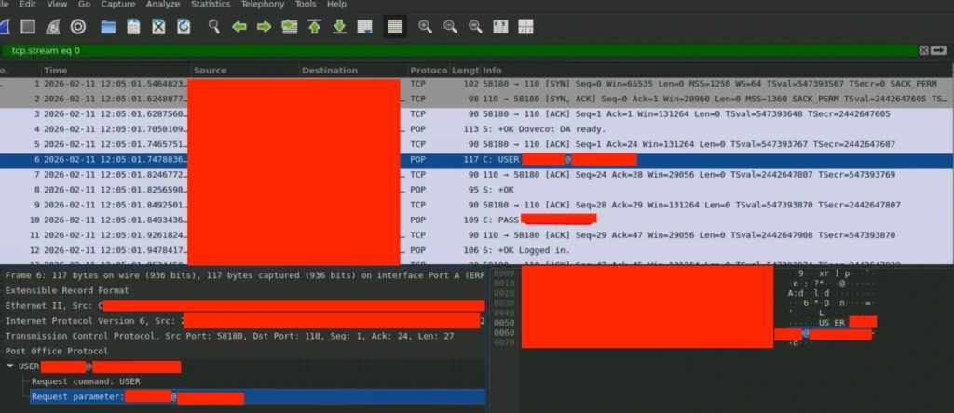Click 'US ER' in the ASCII bytes pane
The image size is (954, 413).
(832, 323)
